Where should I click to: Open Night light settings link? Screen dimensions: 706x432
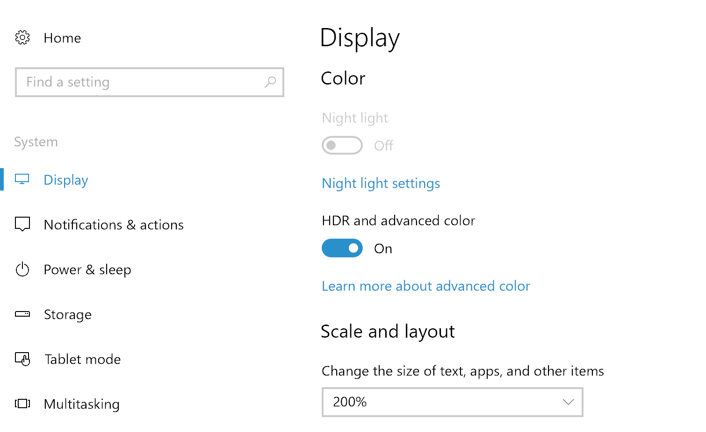pyautogui.click(x=381, y=183)
